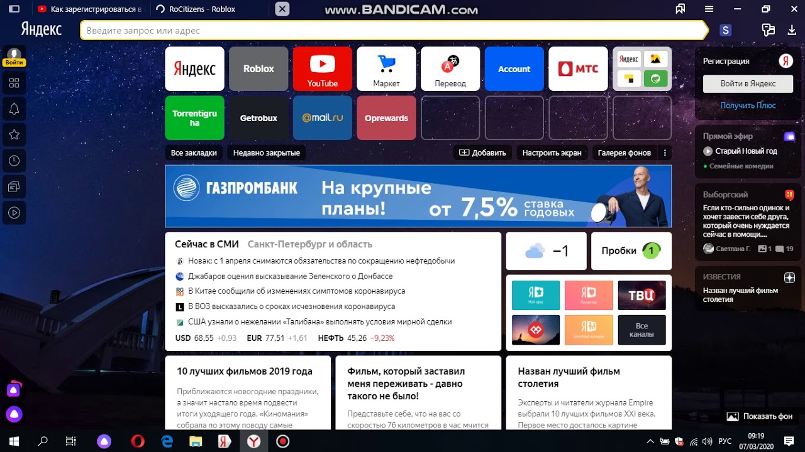Image resolution: width=805 pixels, height=452 pixels.
Task: Open Opera from the taskbar
Action: point(137,441)
